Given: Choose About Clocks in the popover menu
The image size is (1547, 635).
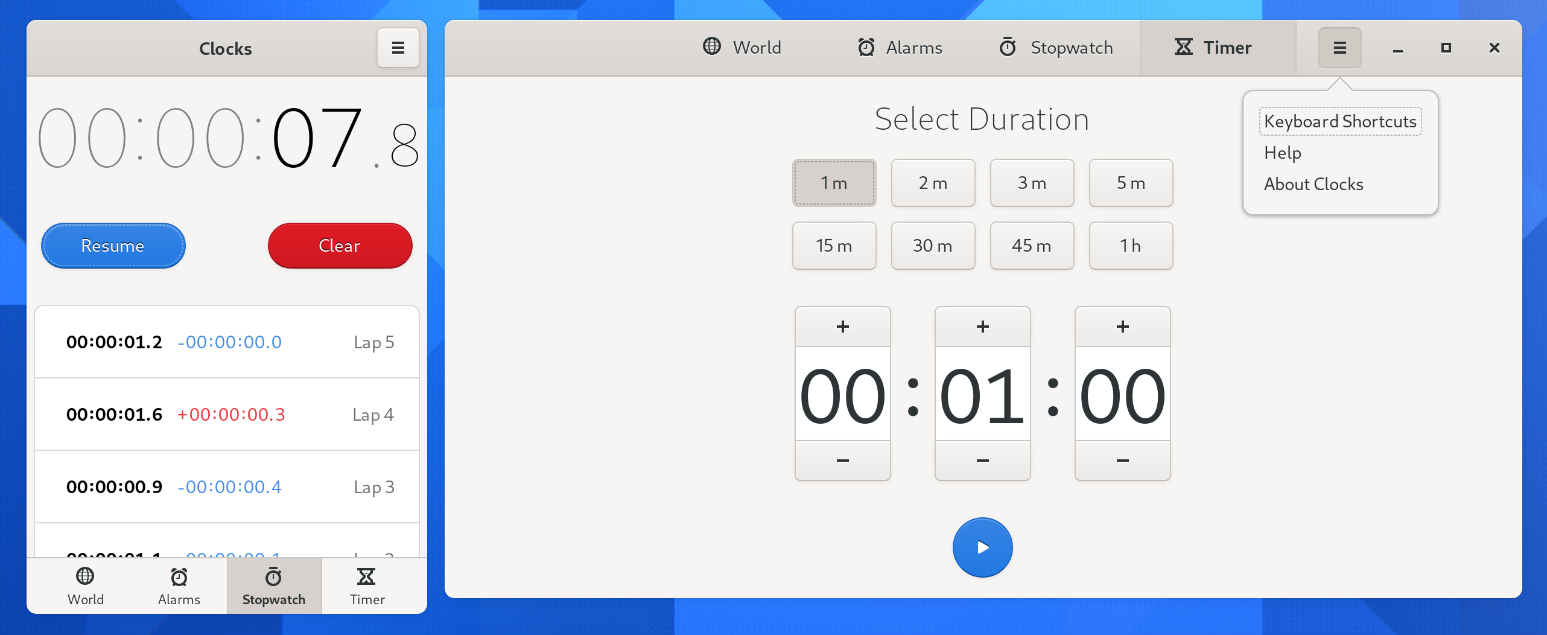Looking at the screenshot, I should point(1314,184).
